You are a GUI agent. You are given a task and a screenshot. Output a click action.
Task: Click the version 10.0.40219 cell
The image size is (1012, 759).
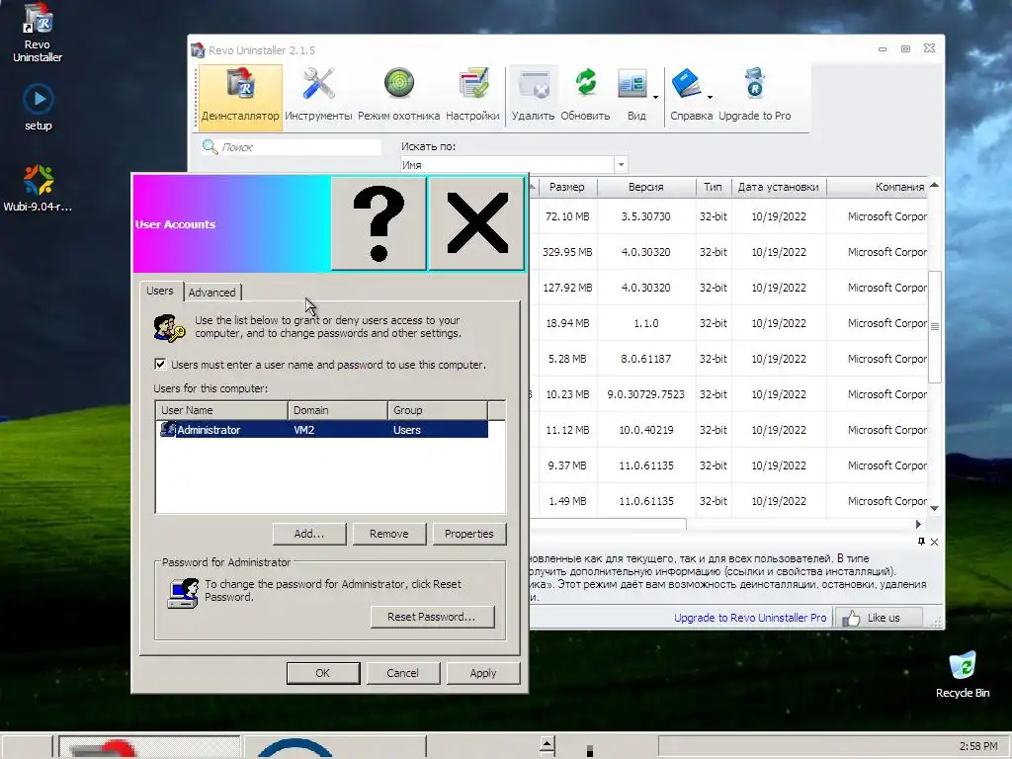click(x=646, y=430)
